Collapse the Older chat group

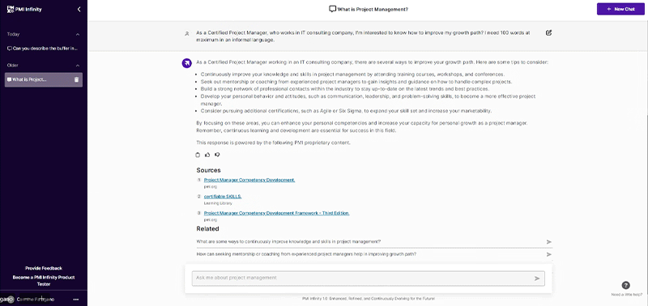[77, 66]
